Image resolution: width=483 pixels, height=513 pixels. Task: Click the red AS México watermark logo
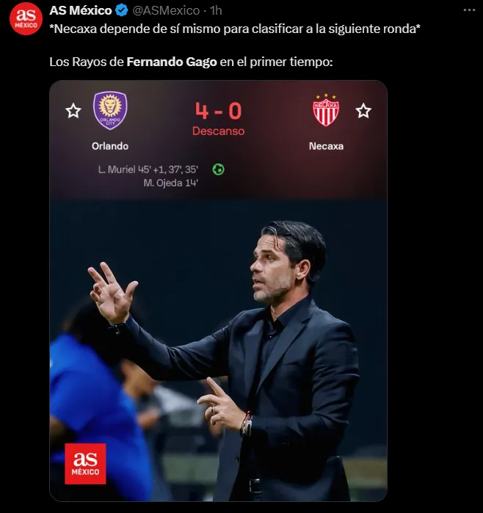tap(85, 464)
